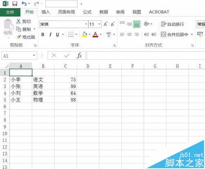Toggle Bold formatting
This screenshot has width=205, height=169.
click(43, 35)
